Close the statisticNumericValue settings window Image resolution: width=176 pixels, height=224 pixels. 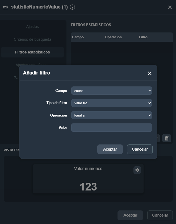[x=170, y=7]
